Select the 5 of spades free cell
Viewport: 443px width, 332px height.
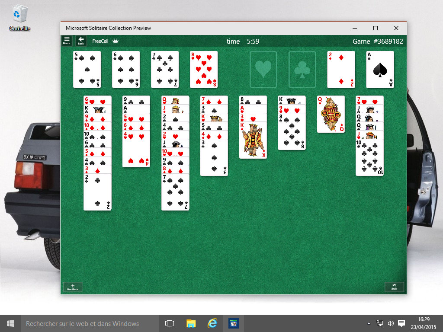pos(87,70)
